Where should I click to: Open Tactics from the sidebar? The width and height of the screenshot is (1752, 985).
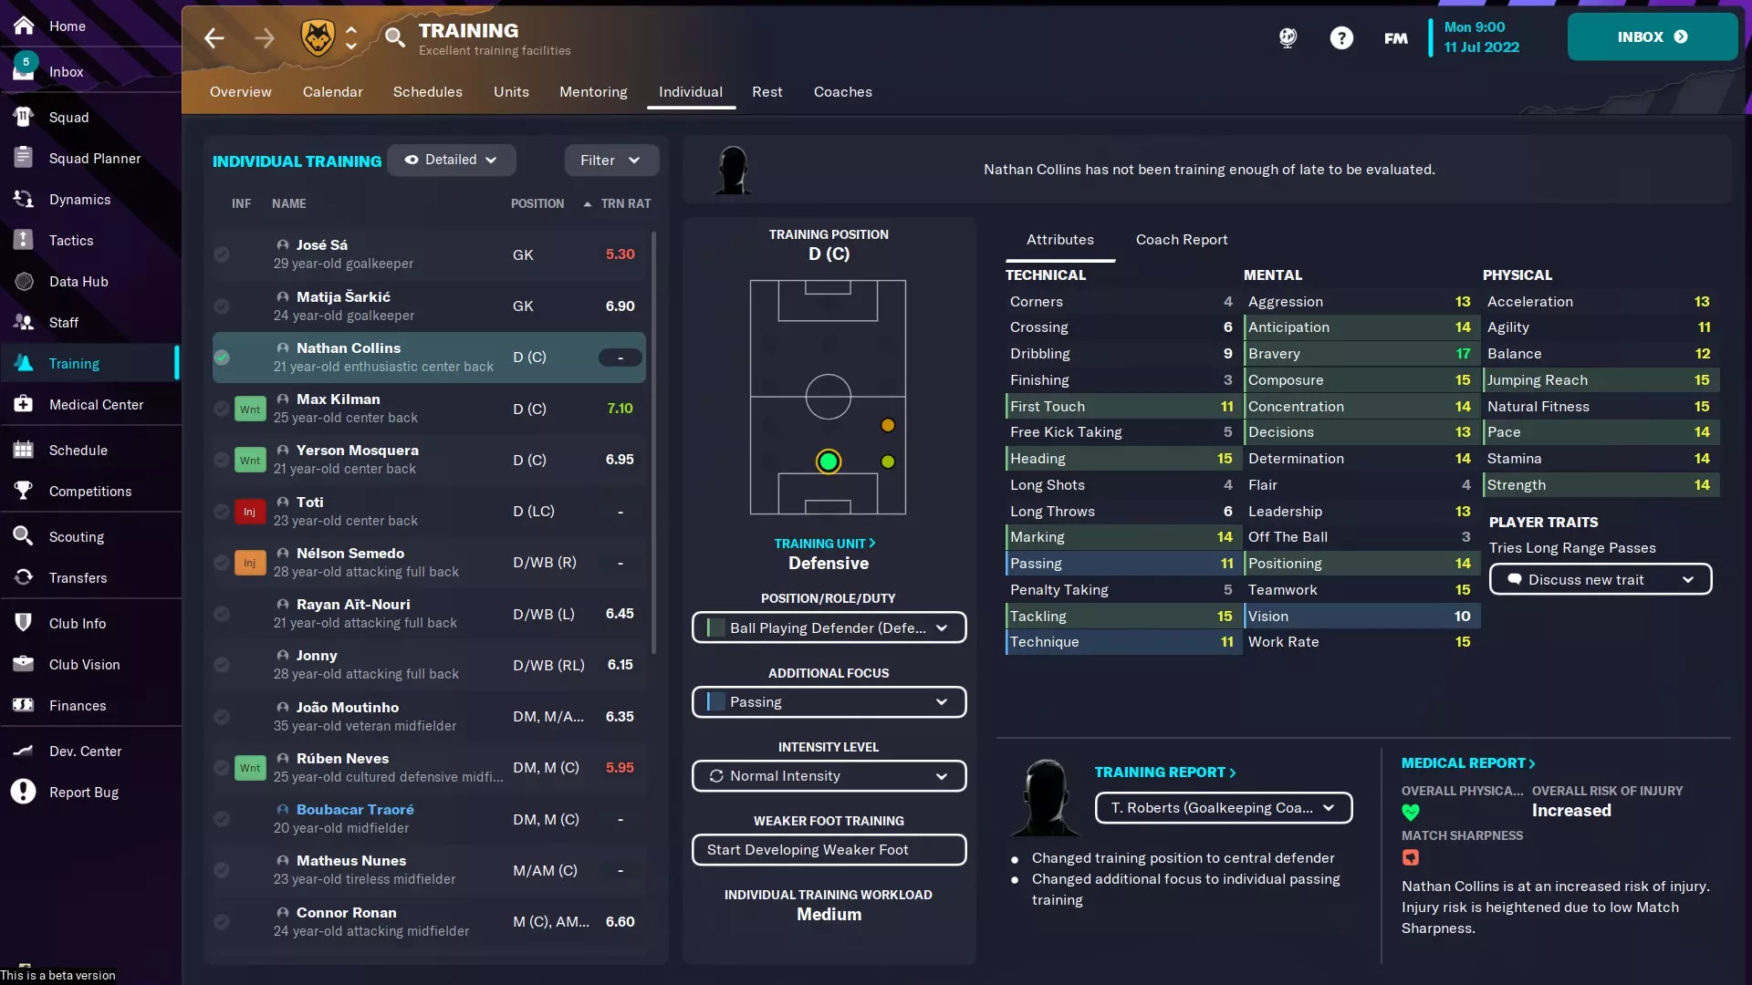[71, 241]
